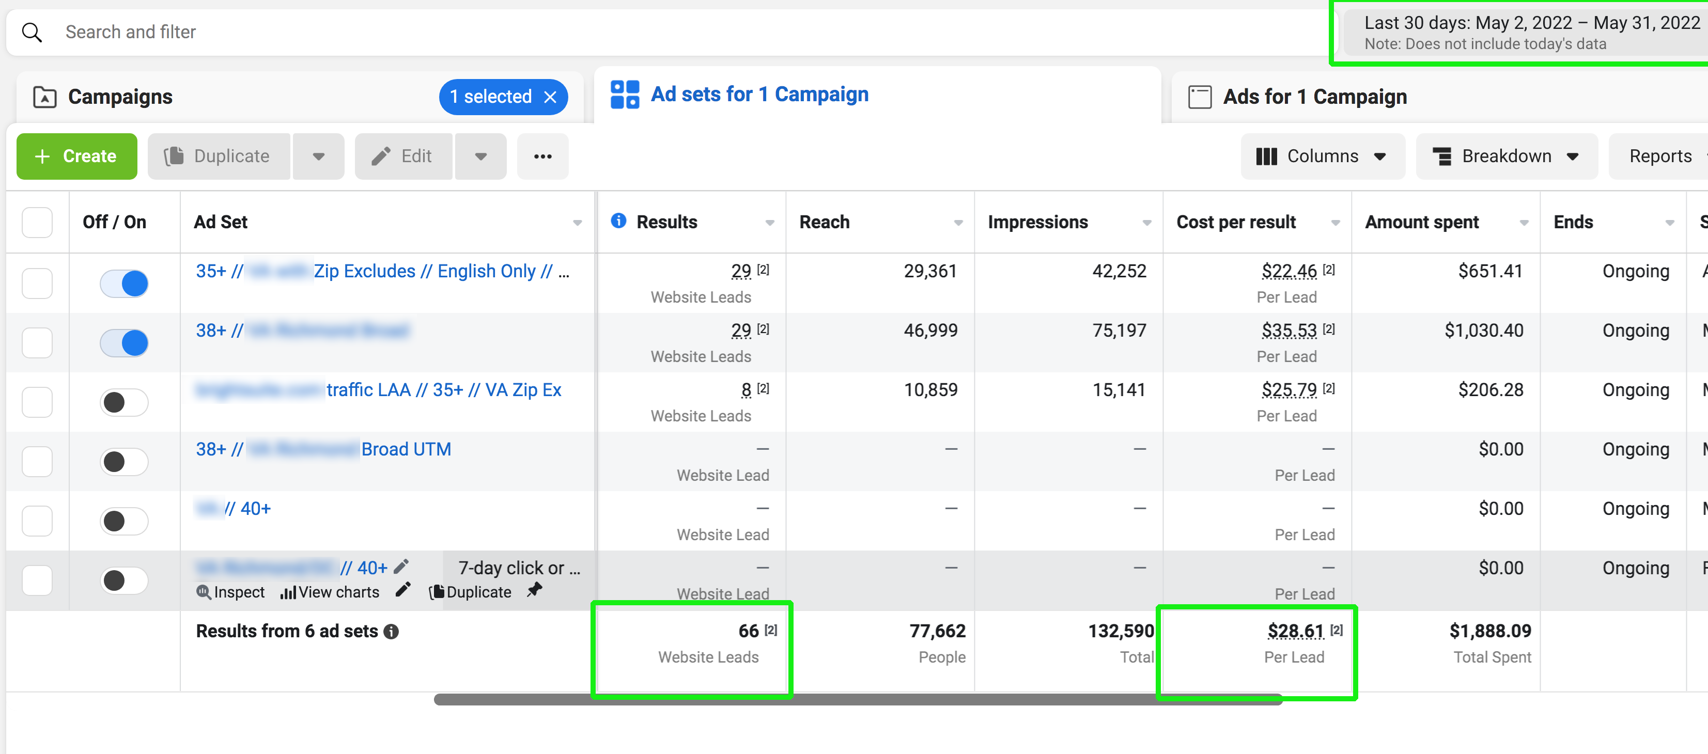
Task: Turn on the hovered 40+ ad set toggle
Action: [124, 580]
